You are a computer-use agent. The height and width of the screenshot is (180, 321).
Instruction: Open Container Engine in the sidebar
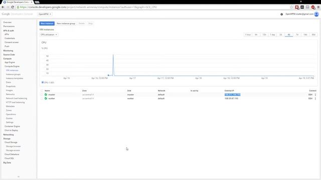(12, 126)
